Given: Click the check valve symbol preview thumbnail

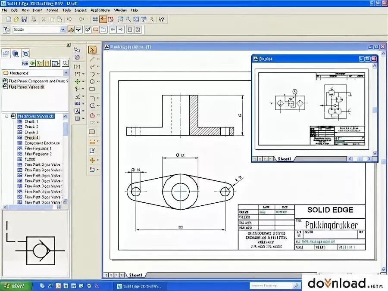Looking at the screenshot, I should coord(35,243).
